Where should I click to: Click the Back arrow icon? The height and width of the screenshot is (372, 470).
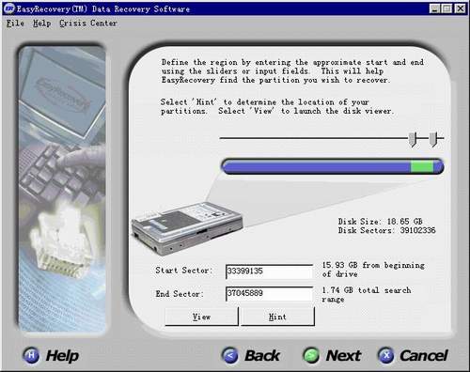229,355
